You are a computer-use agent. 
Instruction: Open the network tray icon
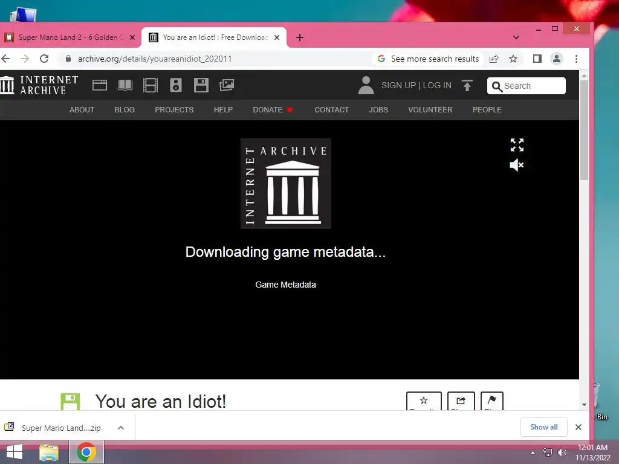pos(548,453)
